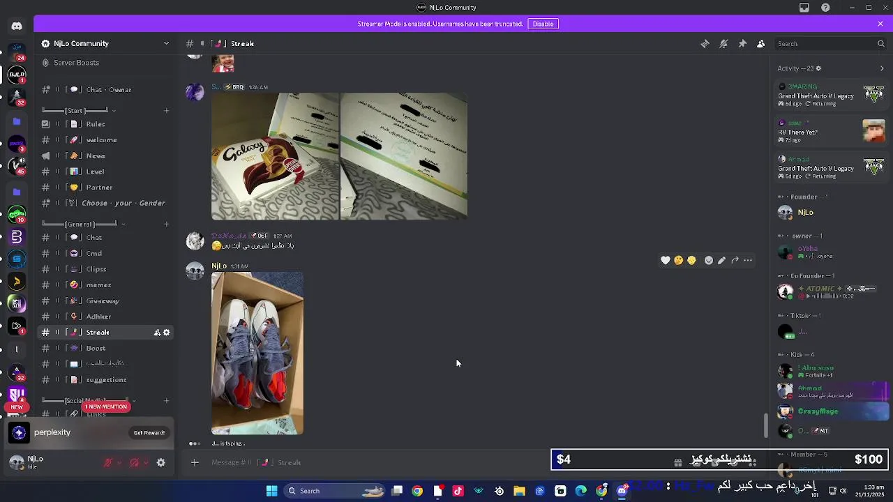Dismiss the Streamer Mode banner
This screenshot has height=502, width=893.
880,24
